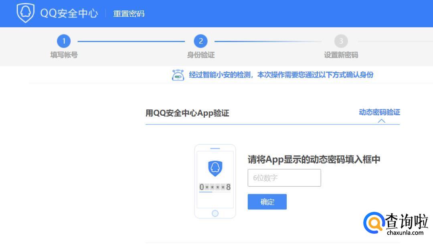
Task: Click the 用QQ安全中心App验证 heading
Action: point(187,113)
